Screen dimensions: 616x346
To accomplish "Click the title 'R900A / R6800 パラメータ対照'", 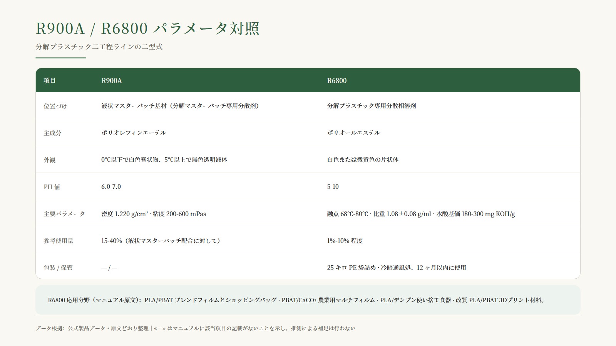I will pos(147,28).
